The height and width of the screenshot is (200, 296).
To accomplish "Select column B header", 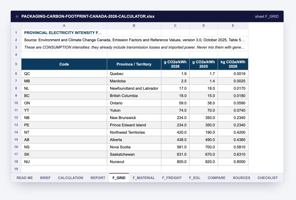I will (134, 26).
